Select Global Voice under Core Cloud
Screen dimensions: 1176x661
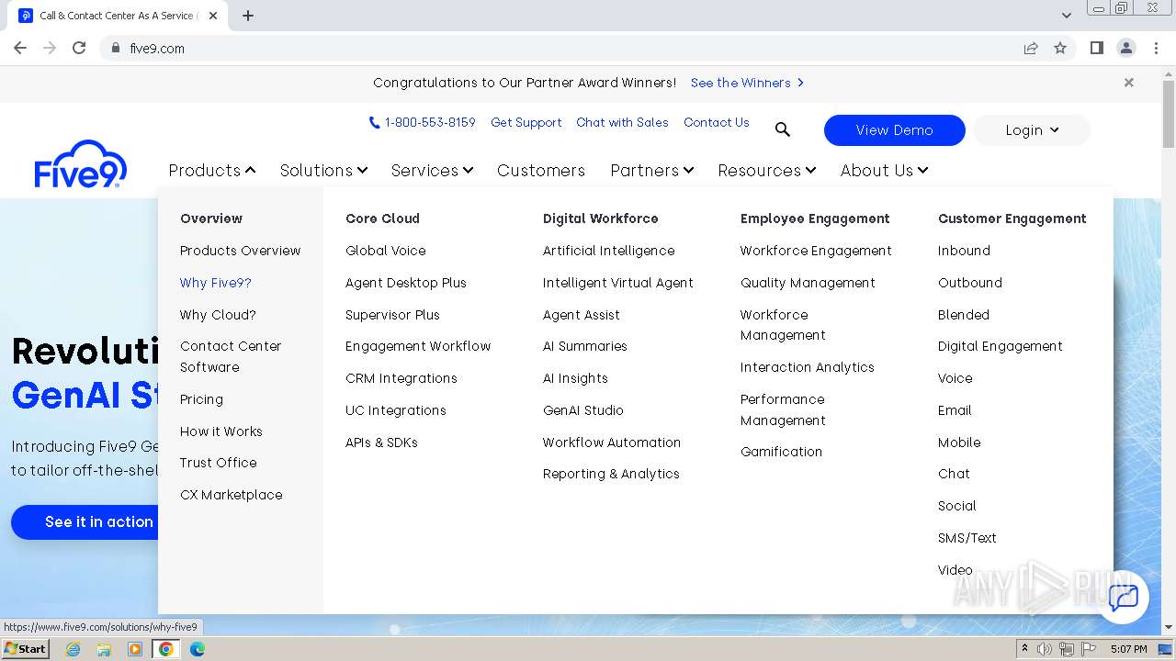[386, 251]
